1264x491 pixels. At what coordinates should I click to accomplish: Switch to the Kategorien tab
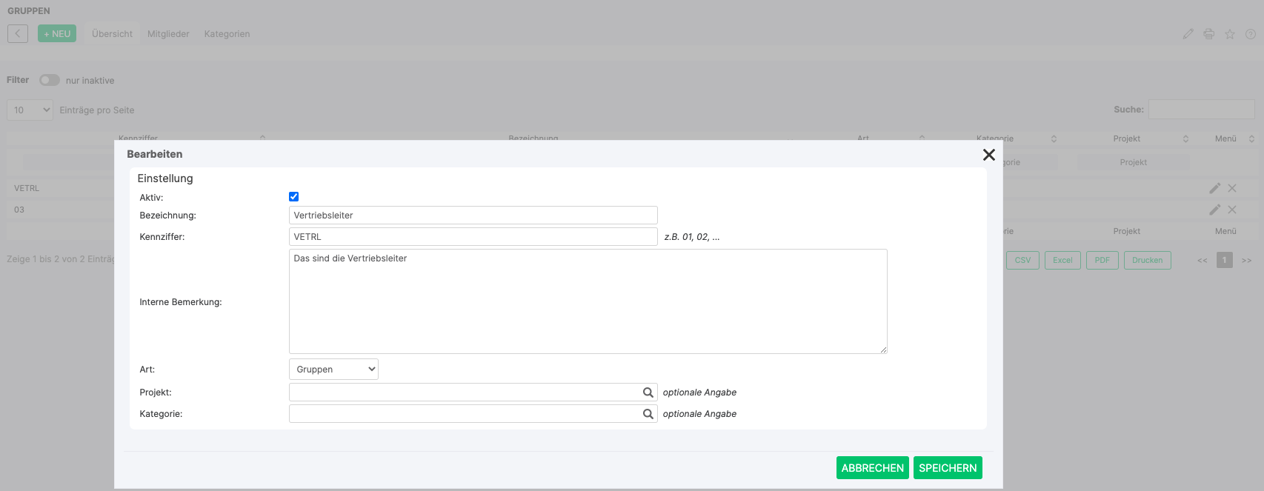(227, 34)
